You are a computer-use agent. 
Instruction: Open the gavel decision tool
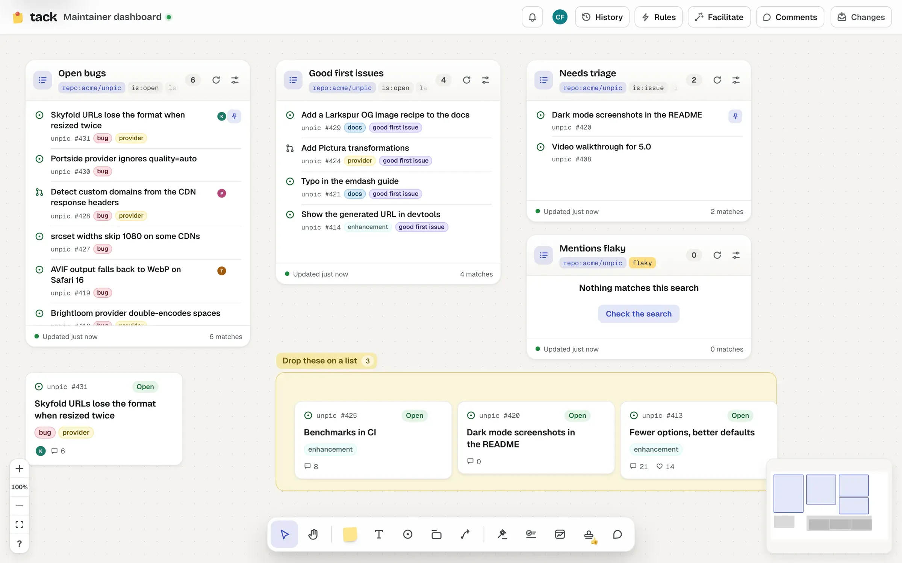click(x=502, y=534)
